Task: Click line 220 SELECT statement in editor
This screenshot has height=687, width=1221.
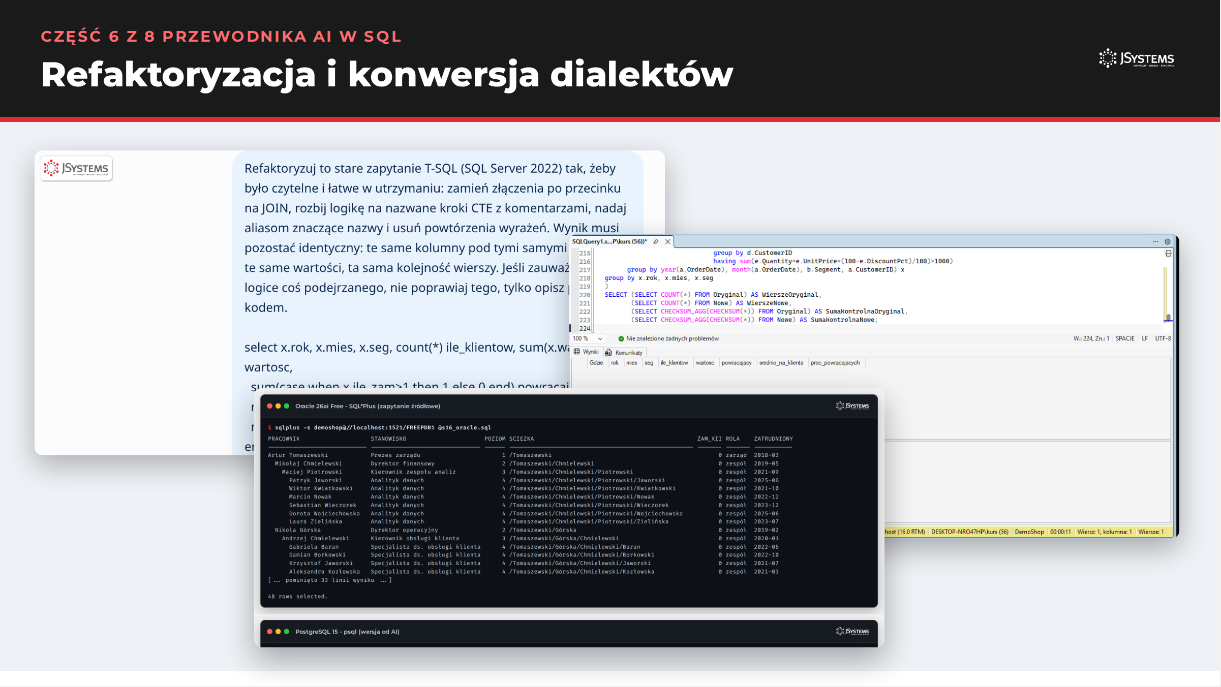Action: 712,295
